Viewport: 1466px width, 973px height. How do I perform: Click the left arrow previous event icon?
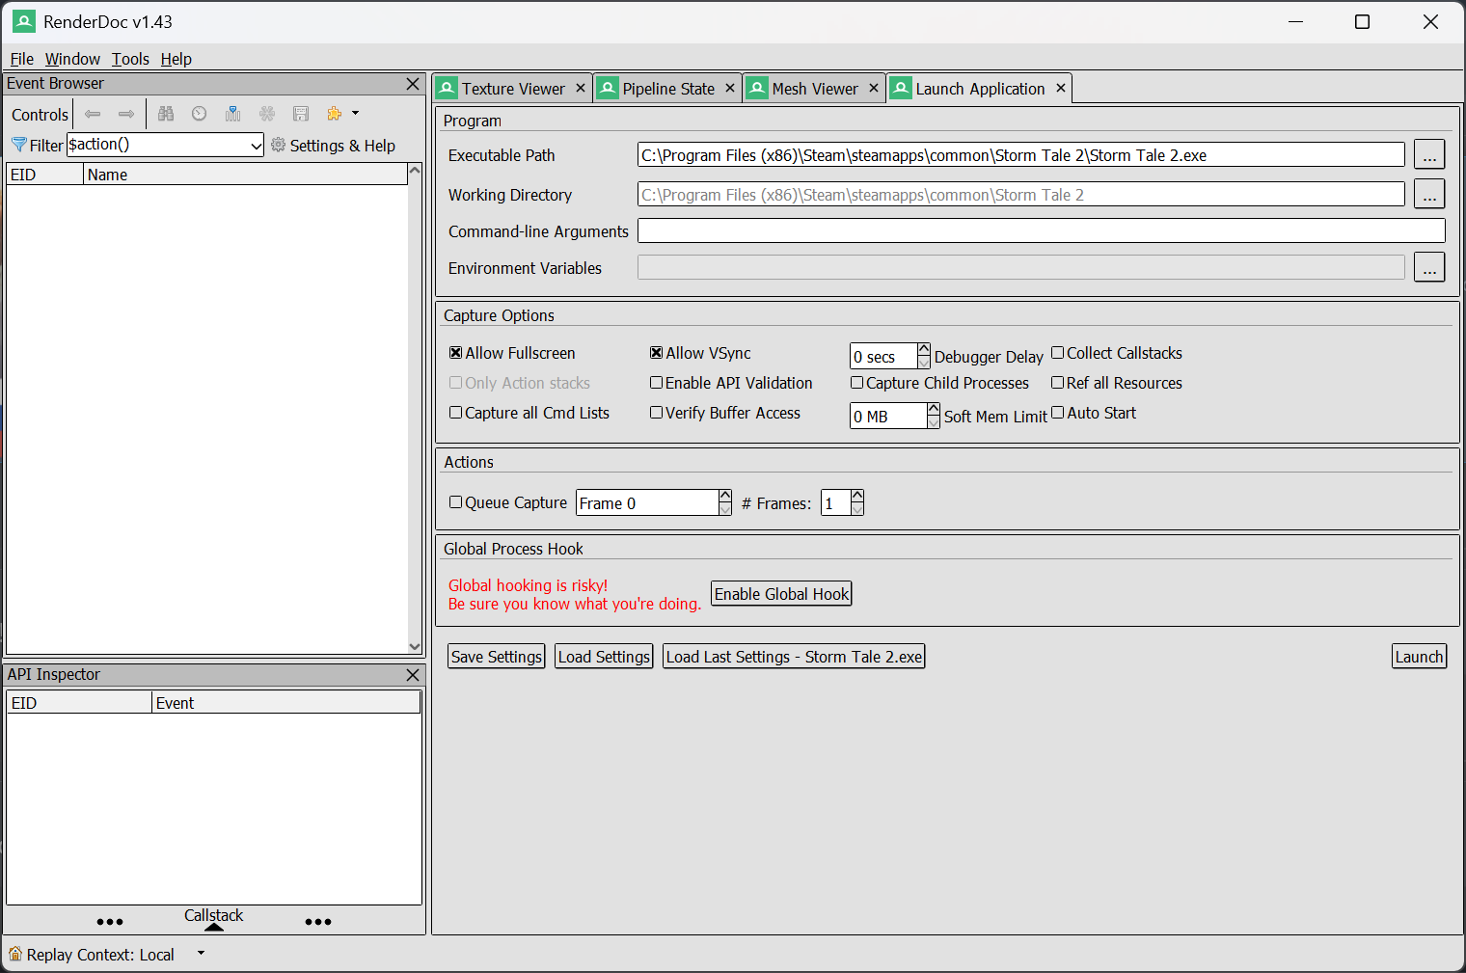[x=93, y=114]
